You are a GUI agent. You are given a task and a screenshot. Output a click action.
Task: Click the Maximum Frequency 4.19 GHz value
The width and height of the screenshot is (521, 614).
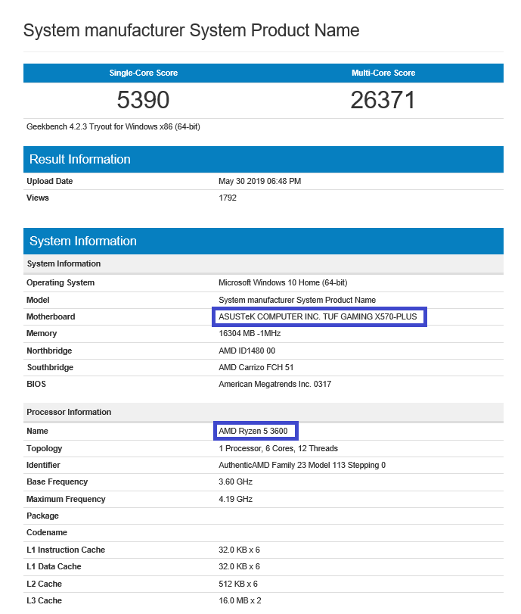click(x=235, y=500)
